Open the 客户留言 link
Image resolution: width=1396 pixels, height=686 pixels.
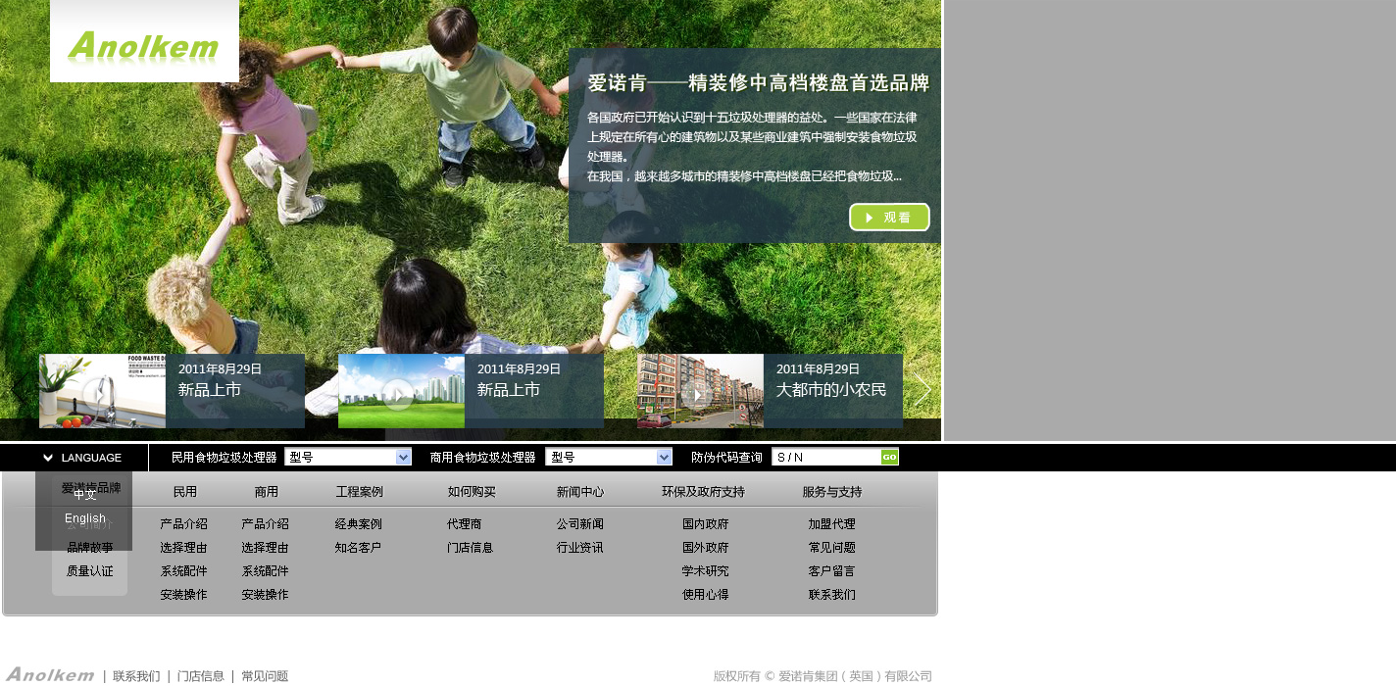click(x=832, y=571)
